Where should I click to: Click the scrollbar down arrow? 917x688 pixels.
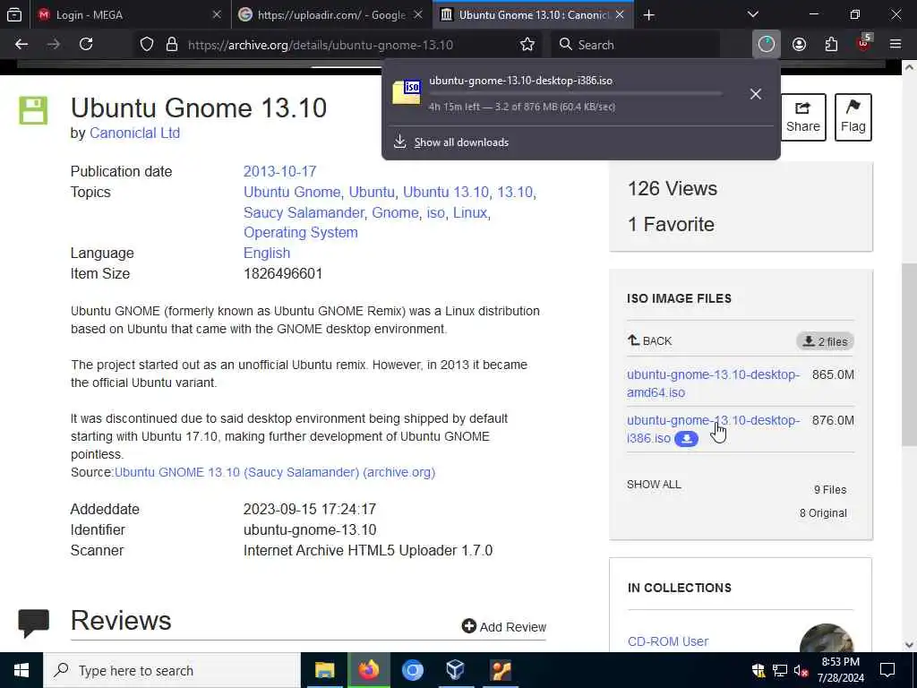pyautogui.click(x=909, y=645)
